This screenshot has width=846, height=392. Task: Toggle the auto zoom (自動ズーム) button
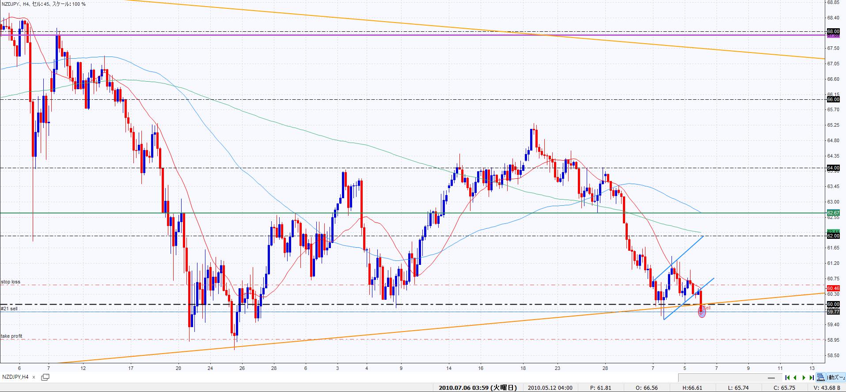(836, 377)
